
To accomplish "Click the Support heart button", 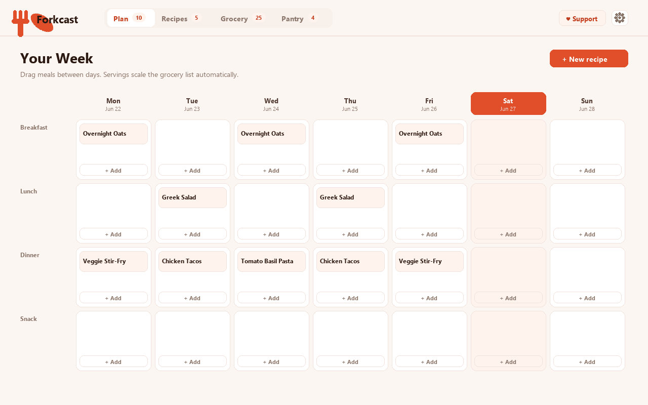I will [582, 18].
